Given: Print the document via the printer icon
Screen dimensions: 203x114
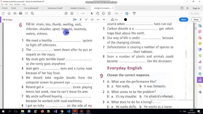Looking at the screenshot, I should point(21,13).
